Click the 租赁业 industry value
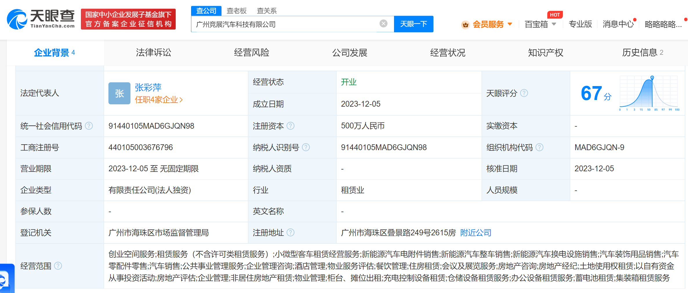The image size is (688, 293). click(x=353, y=190)
